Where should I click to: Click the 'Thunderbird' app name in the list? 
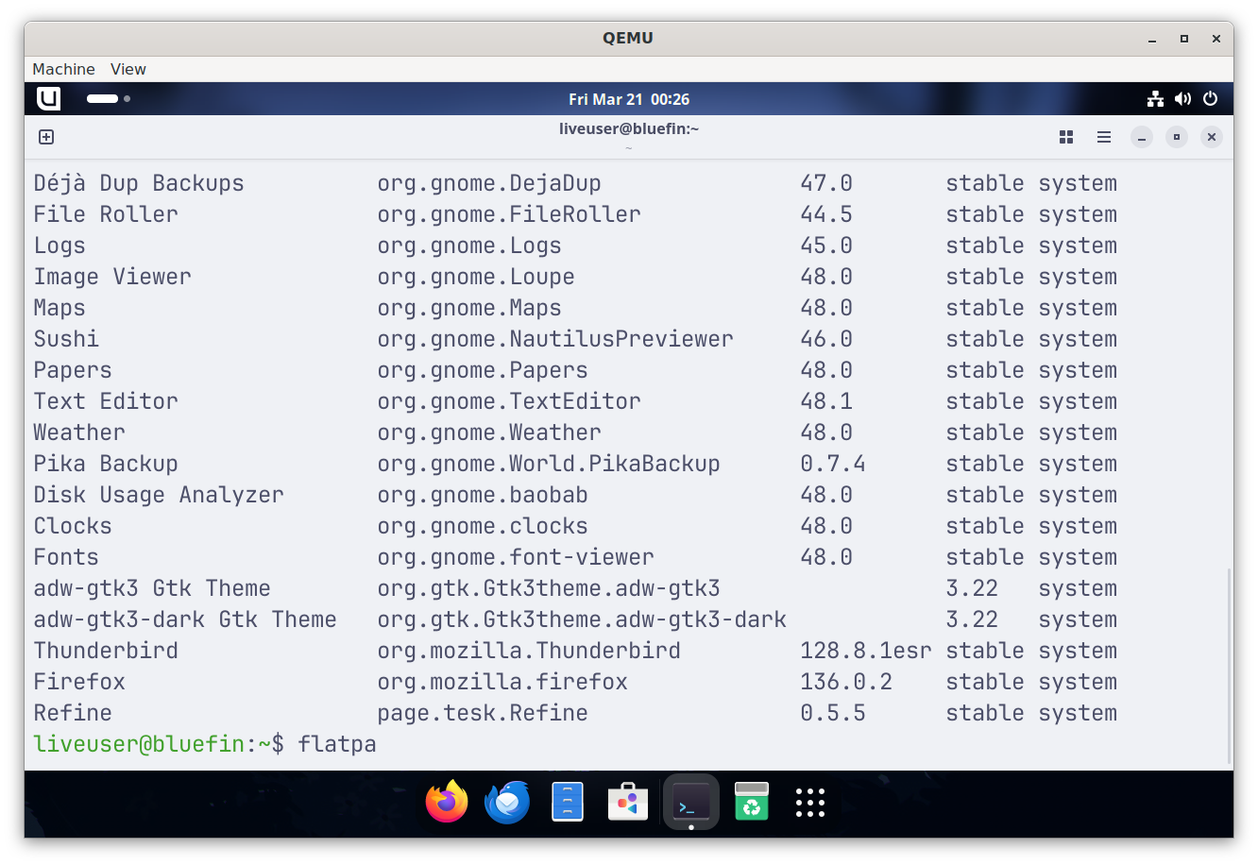pos(106,651)
